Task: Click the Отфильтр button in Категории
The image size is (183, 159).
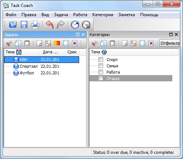Action: (x=170, y=43)
